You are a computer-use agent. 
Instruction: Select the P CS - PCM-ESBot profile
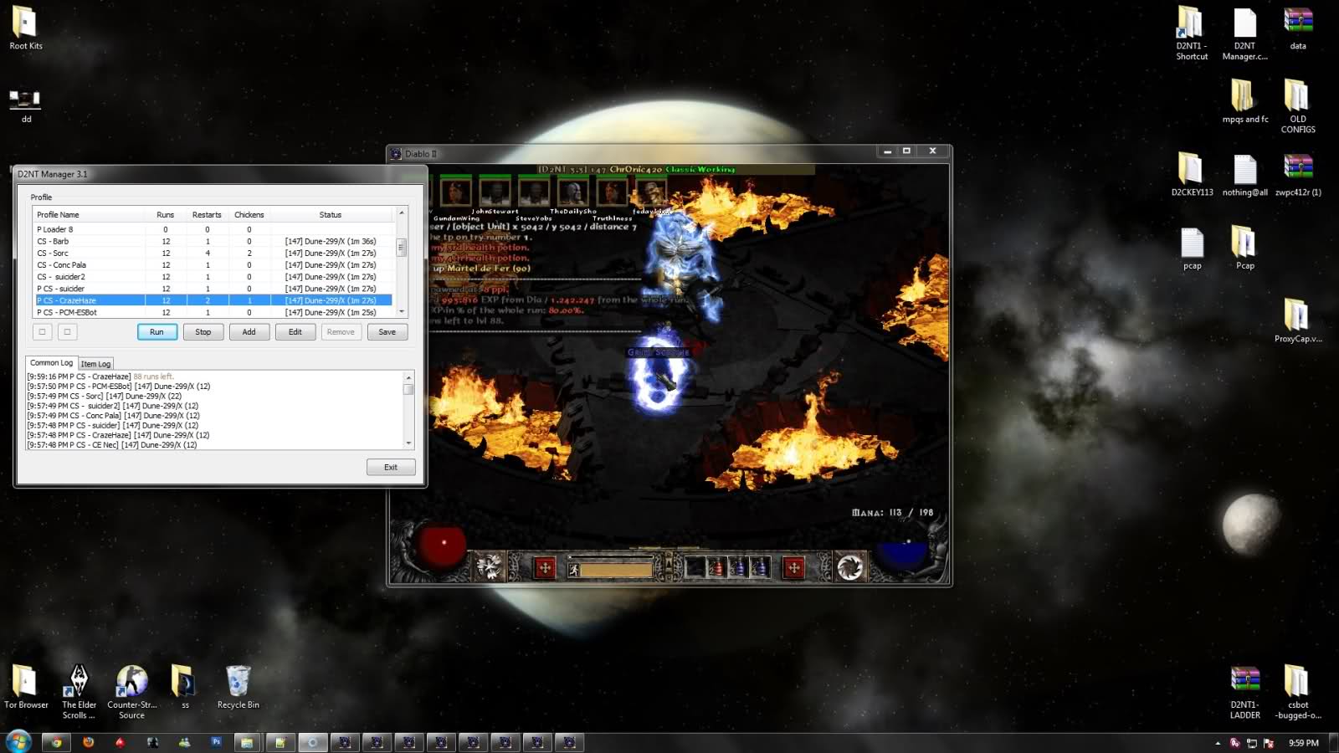213,312
